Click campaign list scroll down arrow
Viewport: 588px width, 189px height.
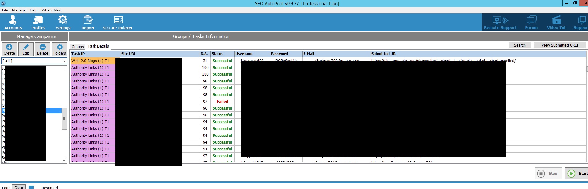click(64, 160)
